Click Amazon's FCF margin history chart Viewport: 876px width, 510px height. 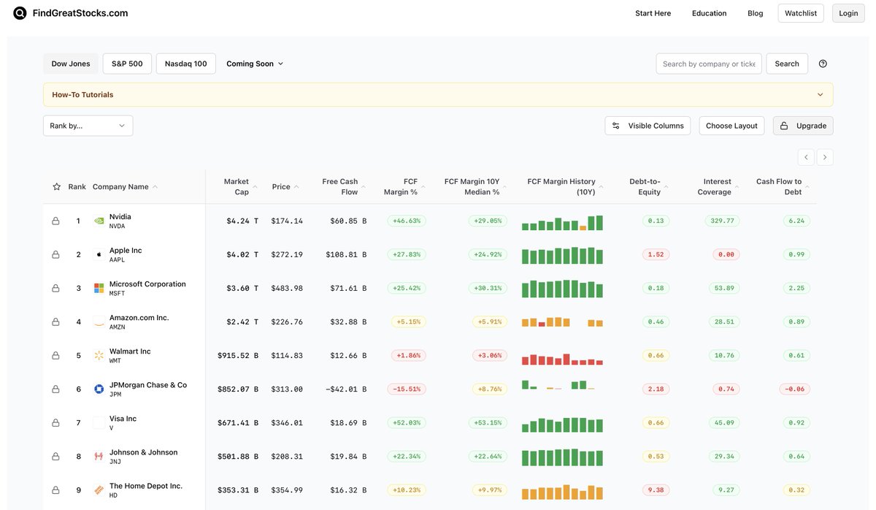[562, 321]
